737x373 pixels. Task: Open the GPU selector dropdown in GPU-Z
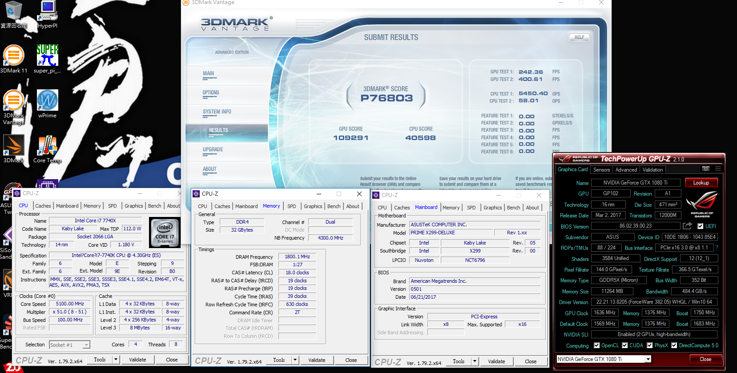(648, 359)
